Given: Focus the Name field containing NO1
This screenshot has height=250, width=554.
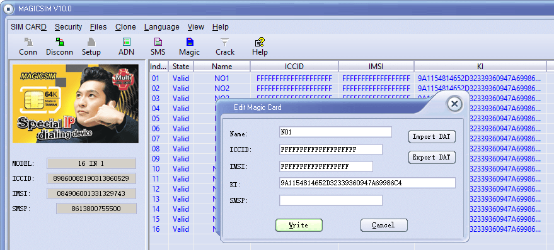Looking at the screenshot, I should coord(335,132).
